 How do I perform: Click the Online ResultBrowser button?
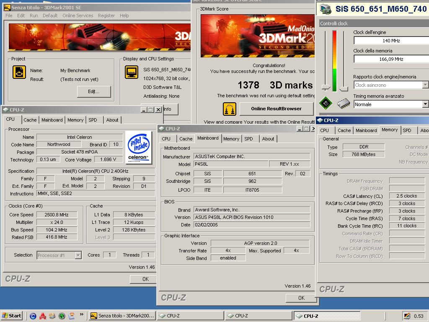tap(277, 109)
